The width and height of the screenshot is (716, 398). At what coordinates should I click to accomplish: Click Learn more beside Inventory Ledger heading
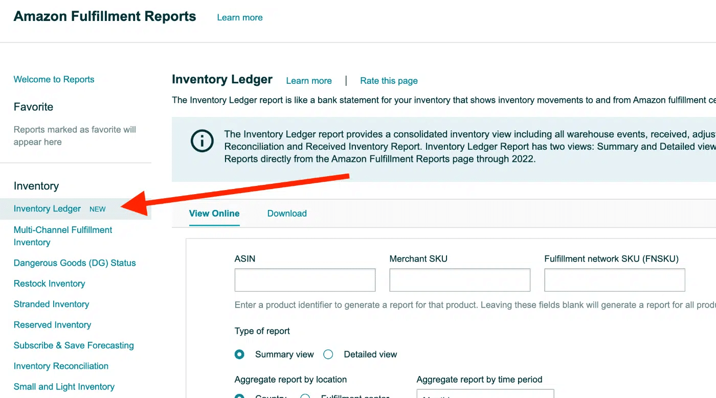tap(309, 81)
